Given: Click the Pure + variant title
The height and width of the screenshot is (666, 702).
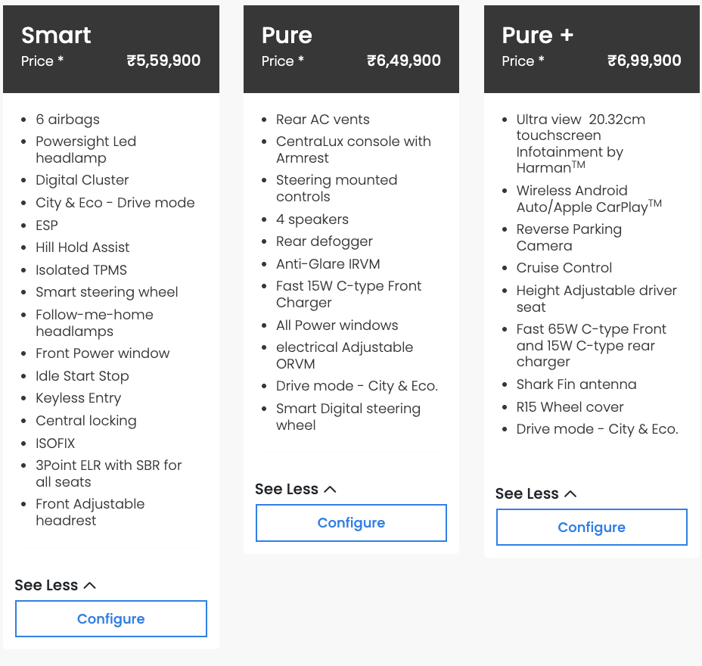Looking at the screenshot, I should coord(537,35).
